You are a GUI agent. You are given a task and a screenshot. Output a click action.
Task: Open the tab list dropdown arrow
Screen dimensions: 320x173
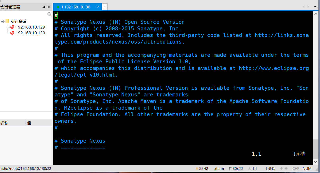coord(315,7)
